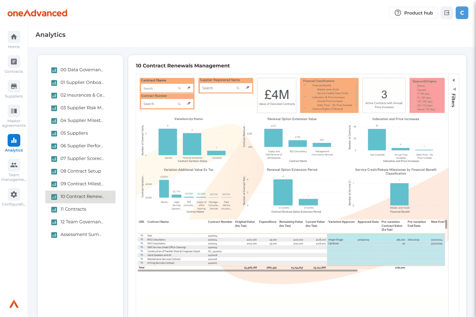Open Master agreements from the sidebar

coord(14,111)
